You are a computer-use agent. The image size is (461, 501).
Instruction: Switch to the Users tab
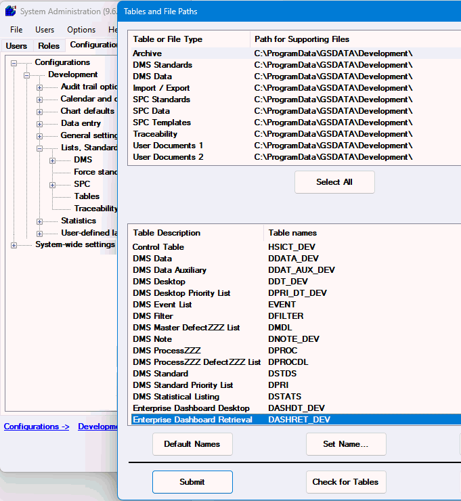(x=16, y=46)
